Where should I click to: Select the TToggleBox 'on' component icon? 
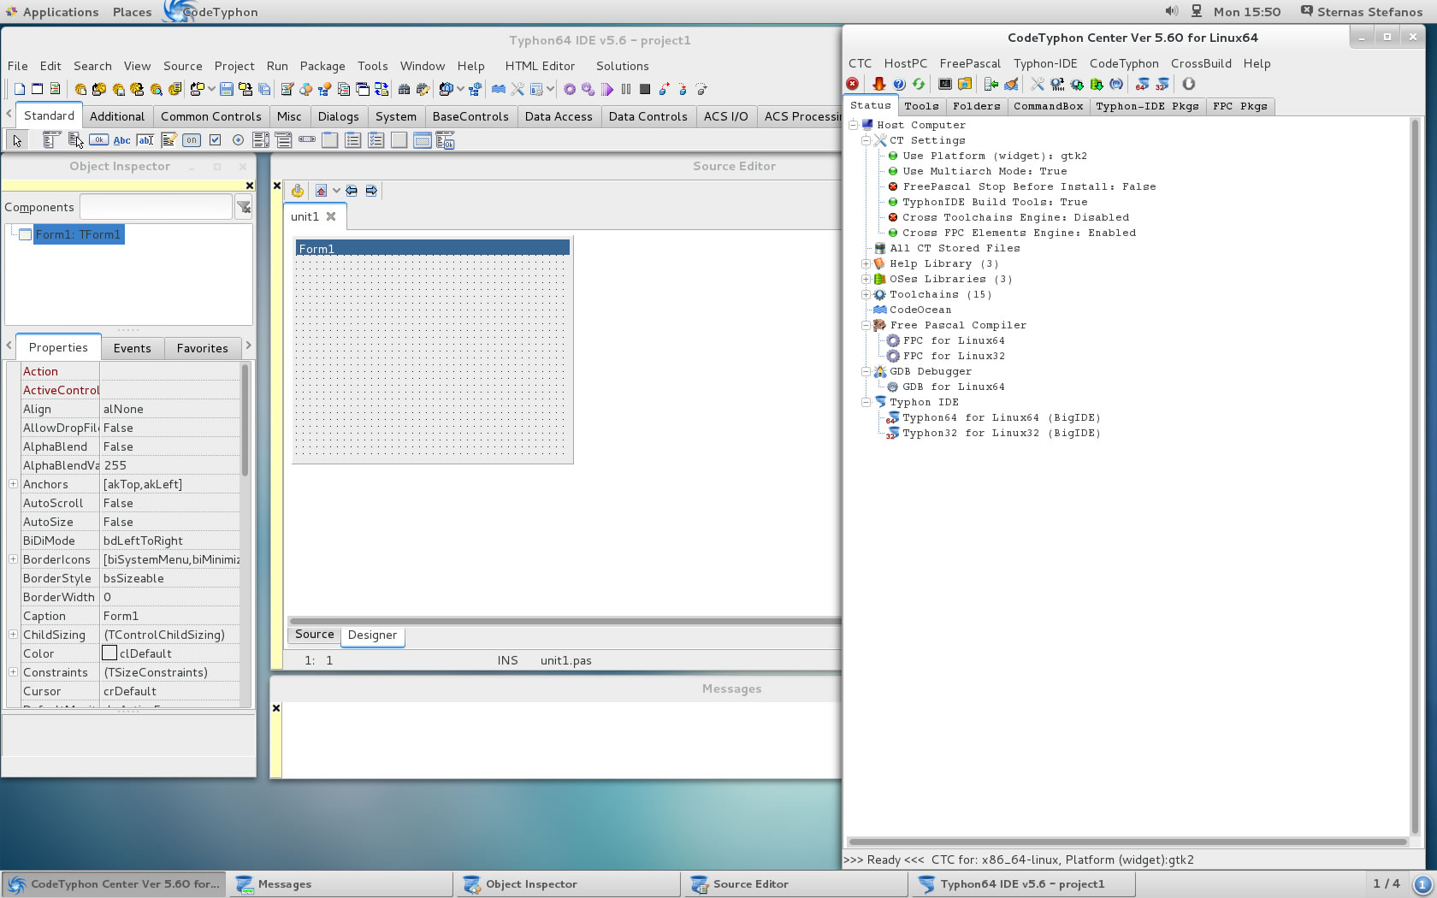pyautogui.click(x=192, y=140)
